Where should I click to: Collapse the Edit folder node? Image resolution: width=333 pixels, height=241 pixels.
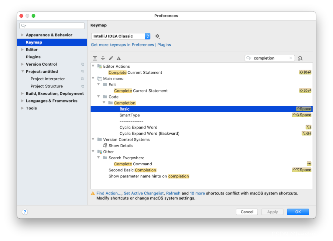(99, 85)
